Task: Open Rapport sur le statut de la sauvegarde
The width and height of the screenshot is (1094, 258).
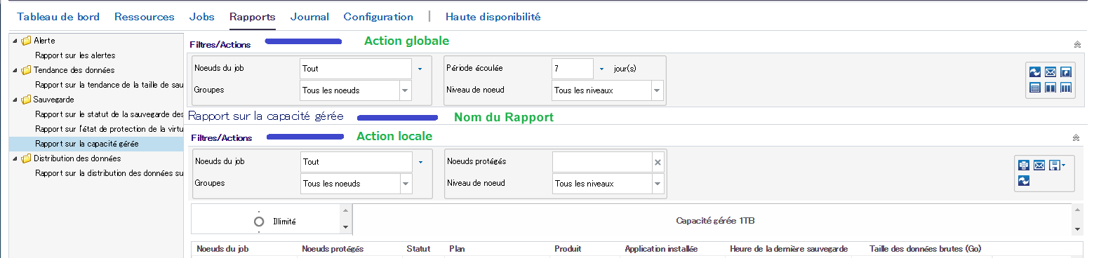Action: [x=109, y=114]
